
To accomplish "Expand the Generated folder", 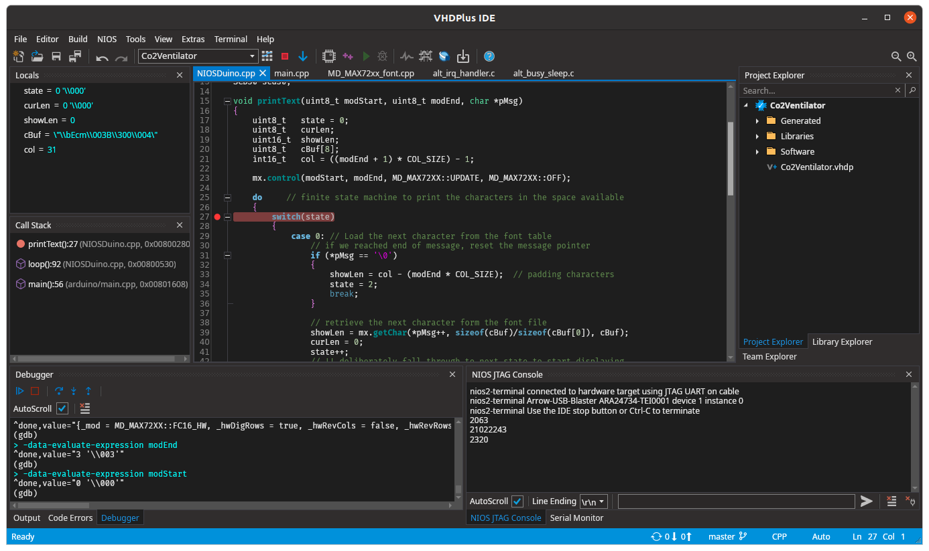I will [x=757, y=121].
